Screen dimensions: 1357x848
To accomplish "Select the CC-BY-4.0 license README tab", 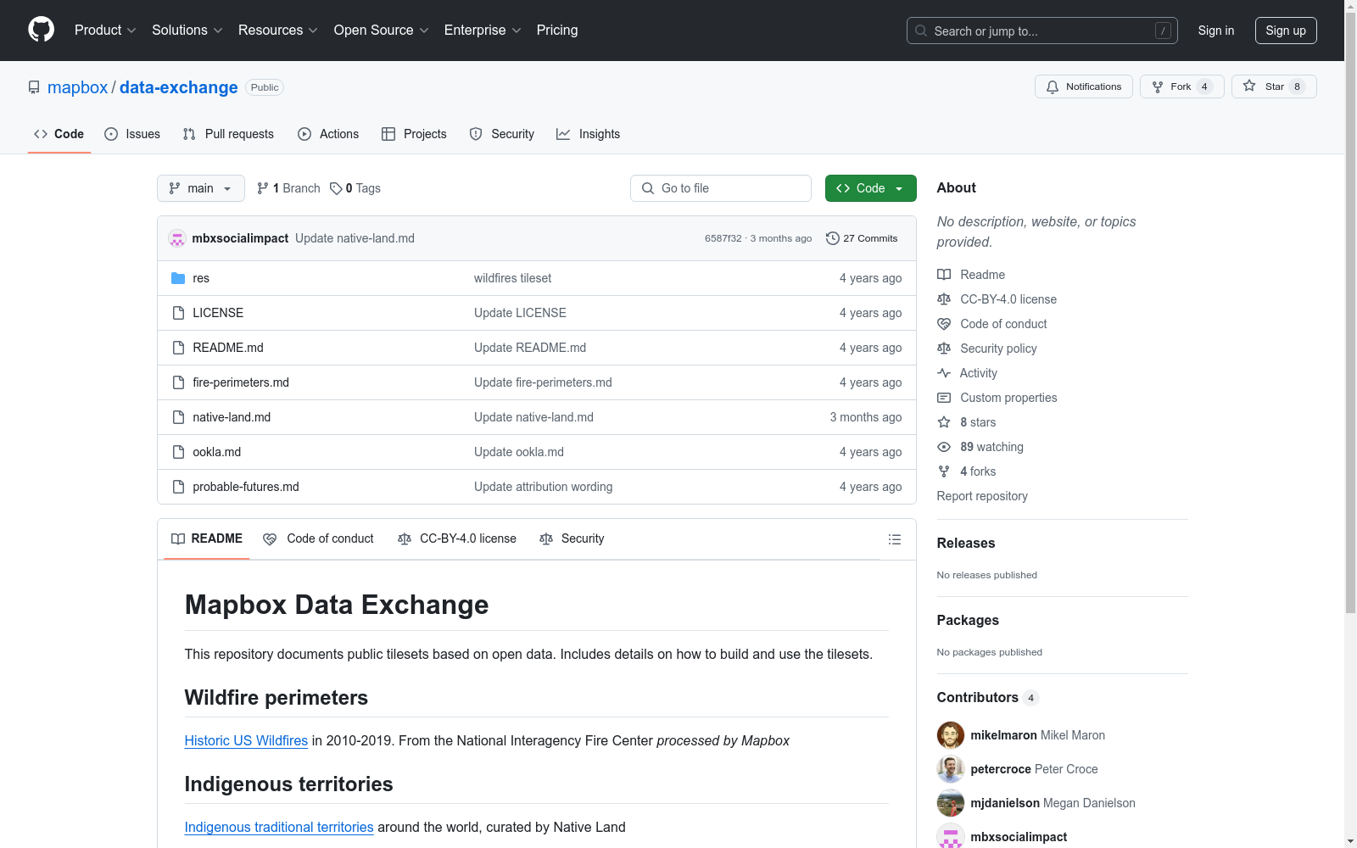I will click(x=457, y=538).
